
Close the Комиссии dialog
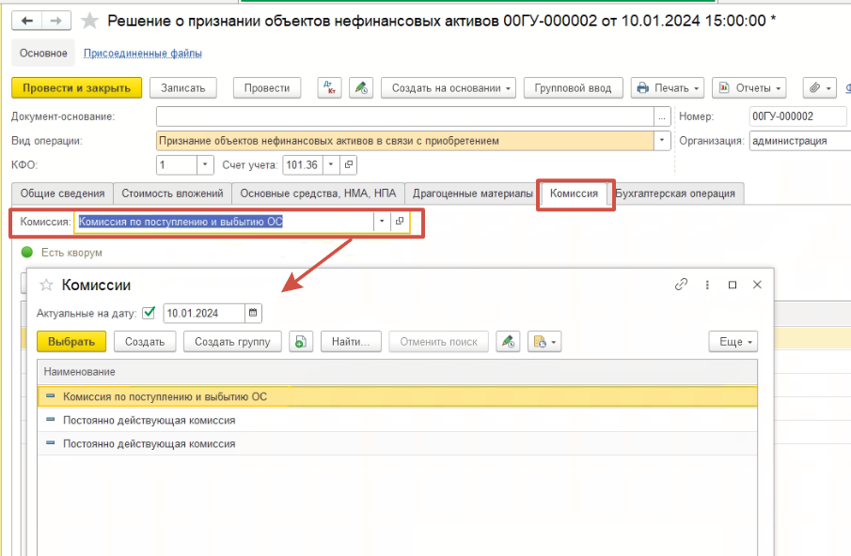click(757, 285)
